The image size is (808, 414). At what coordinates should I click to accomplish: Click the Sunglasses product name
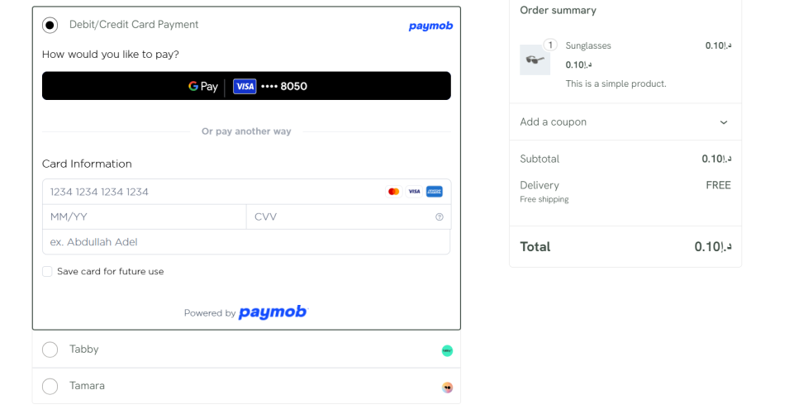tap(588, 45)
